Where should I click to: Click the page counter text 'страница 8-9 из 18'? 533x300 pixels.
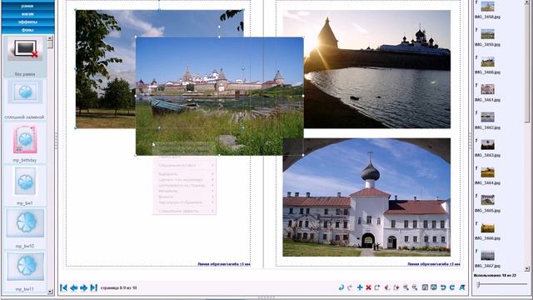click(118, 287)
